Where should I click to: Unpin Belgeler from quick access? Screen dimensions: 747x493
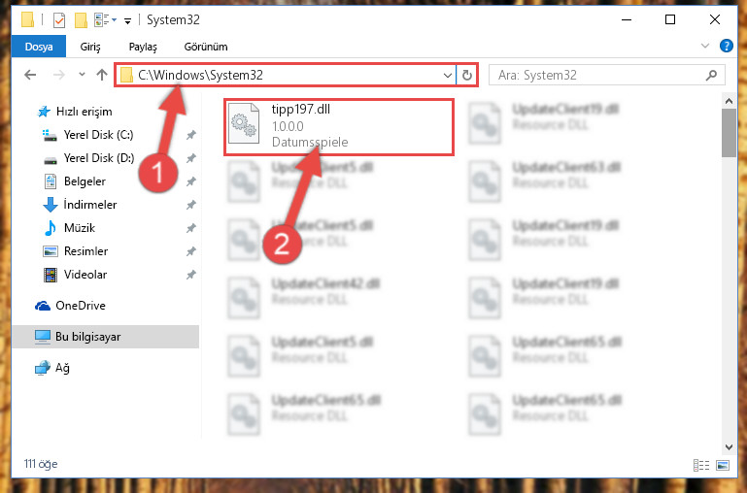tap(191, 181)
